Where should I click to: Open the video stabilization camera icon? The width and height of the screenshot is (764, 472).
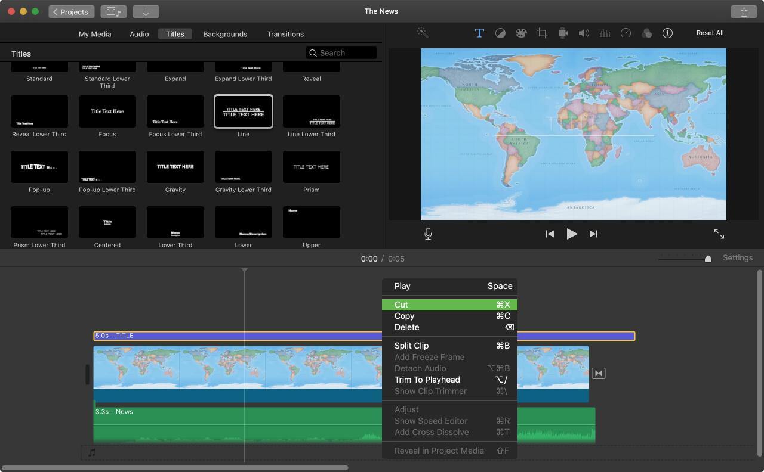[x=563, y=33]
